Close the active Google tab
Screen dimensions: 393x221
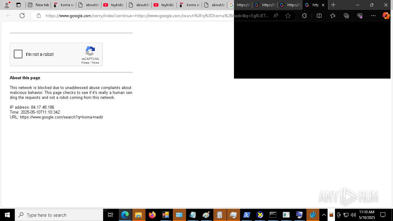click(323, 5)
